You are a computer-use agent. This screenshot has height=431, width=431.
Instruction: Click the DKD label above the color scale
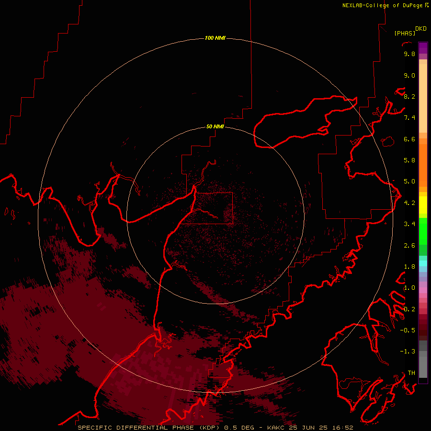click(421, 29)
